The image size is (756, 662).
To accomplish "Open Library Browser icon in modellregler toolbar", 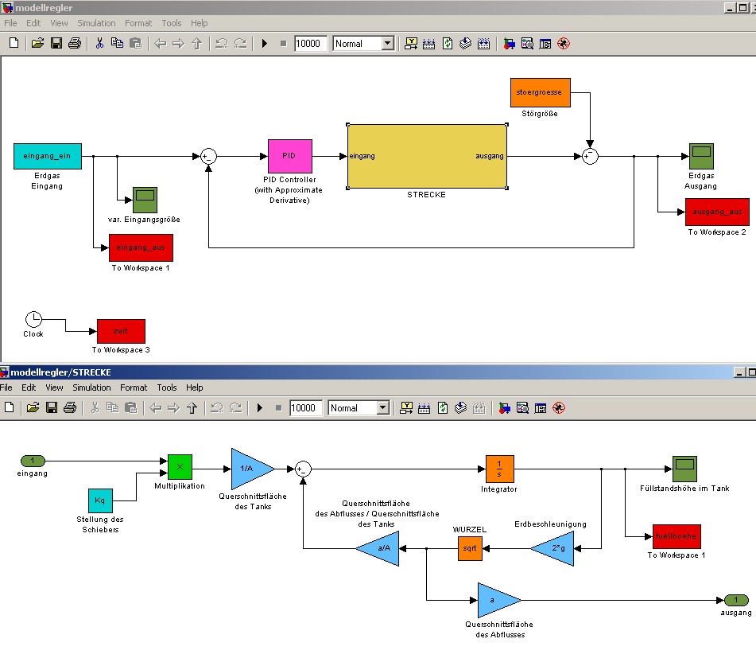I will tap(509, 44).
